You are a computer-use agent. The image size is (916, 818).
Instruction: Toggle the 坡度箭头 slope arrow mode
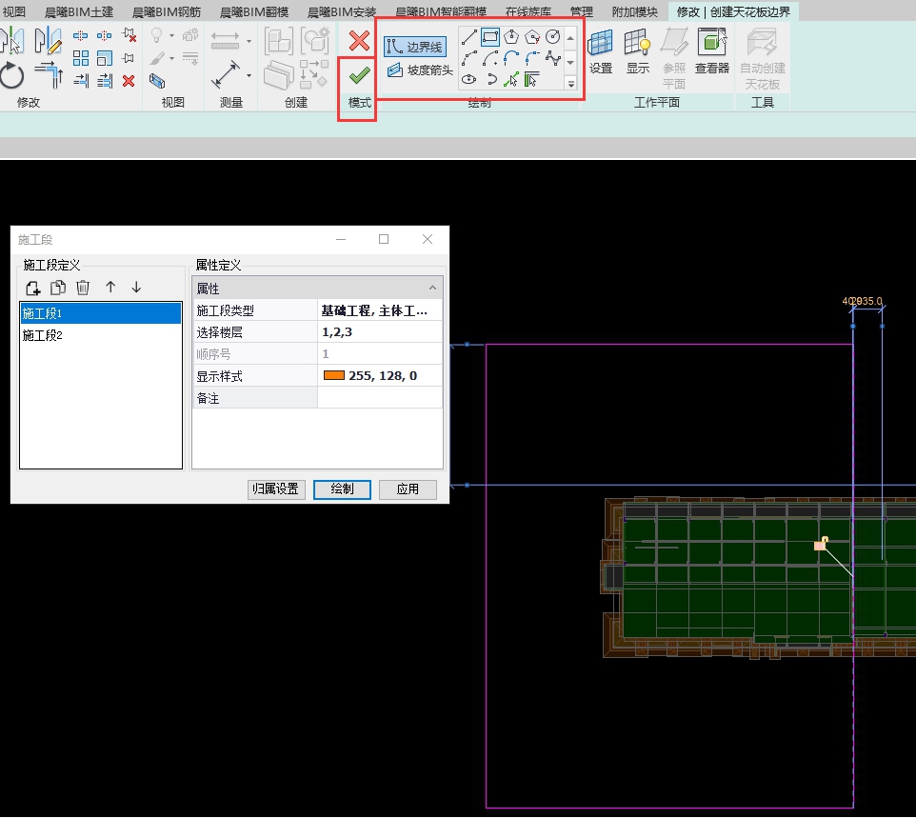pos(420,70)
